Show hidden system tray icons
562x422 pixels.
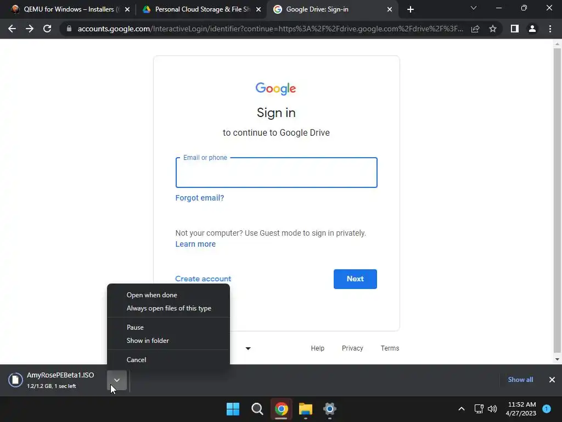462,409
